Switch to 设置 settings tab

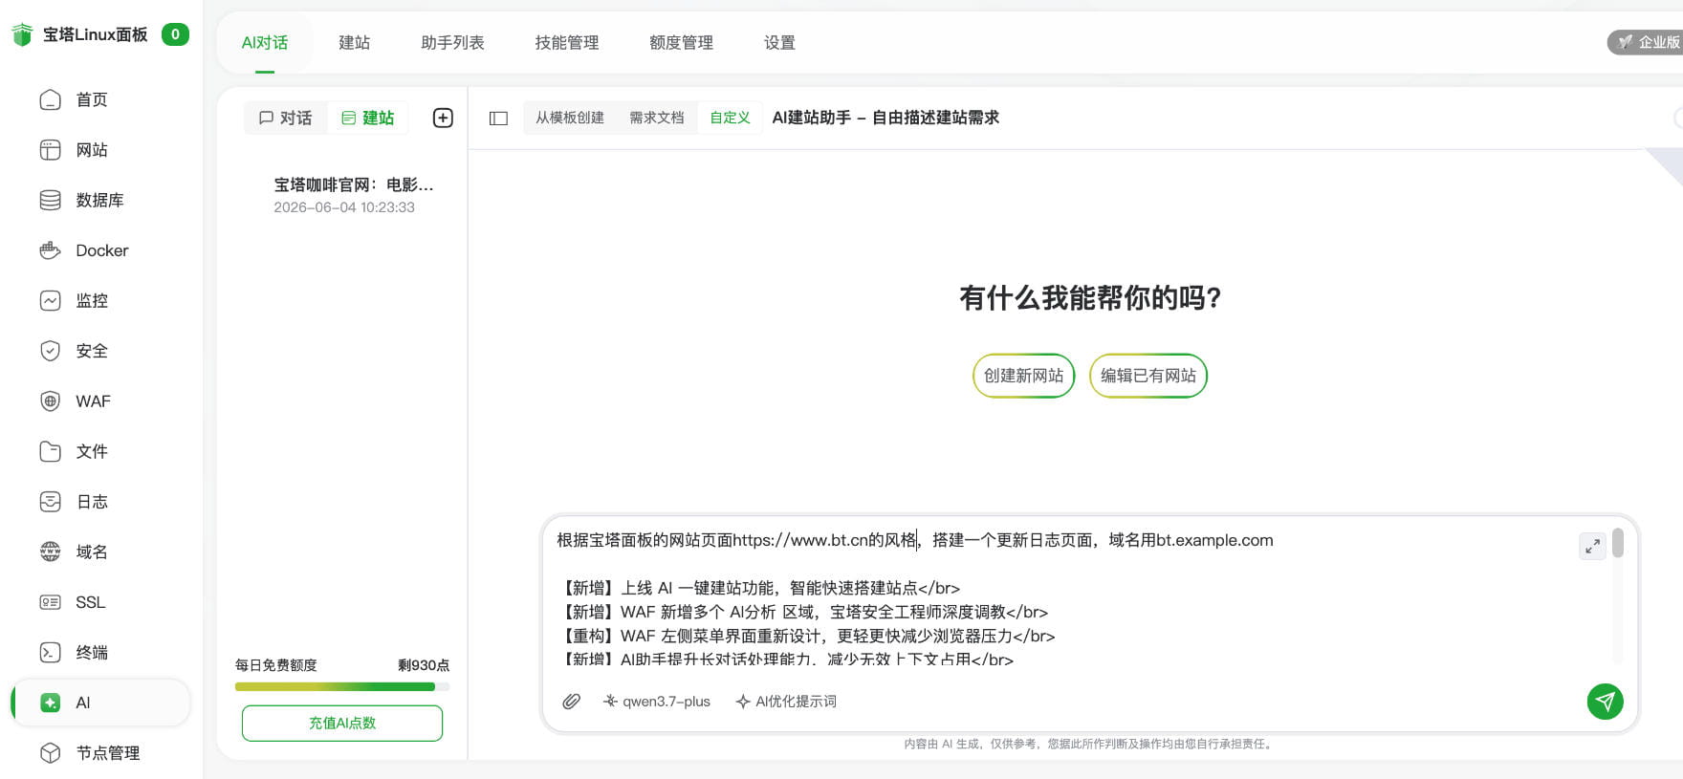(x=780, y=43)
